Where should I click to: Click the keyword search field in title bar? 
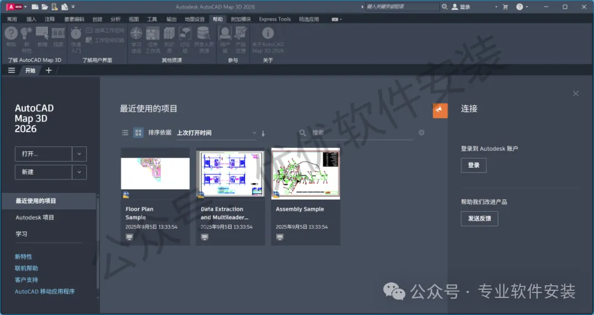(x=402, y=7)
